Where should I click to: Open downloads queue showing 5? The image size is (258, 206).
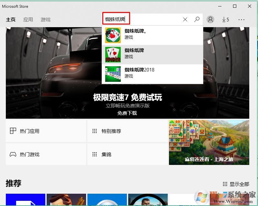[225, 19]
